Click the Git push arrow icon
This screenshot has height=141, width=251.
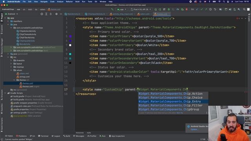(x=206, y=9)
